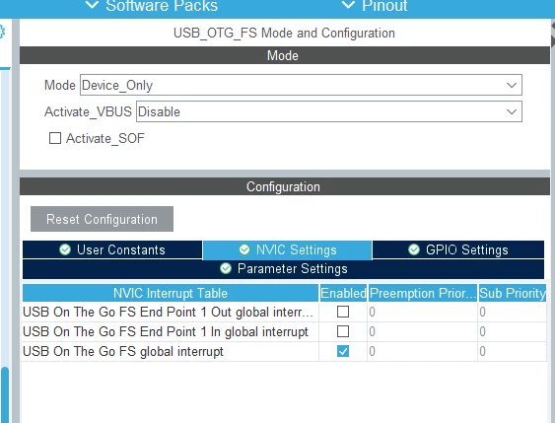Click sub priority value for End Point 1 Out row
The image size is (555, 423).
(513, 312)
